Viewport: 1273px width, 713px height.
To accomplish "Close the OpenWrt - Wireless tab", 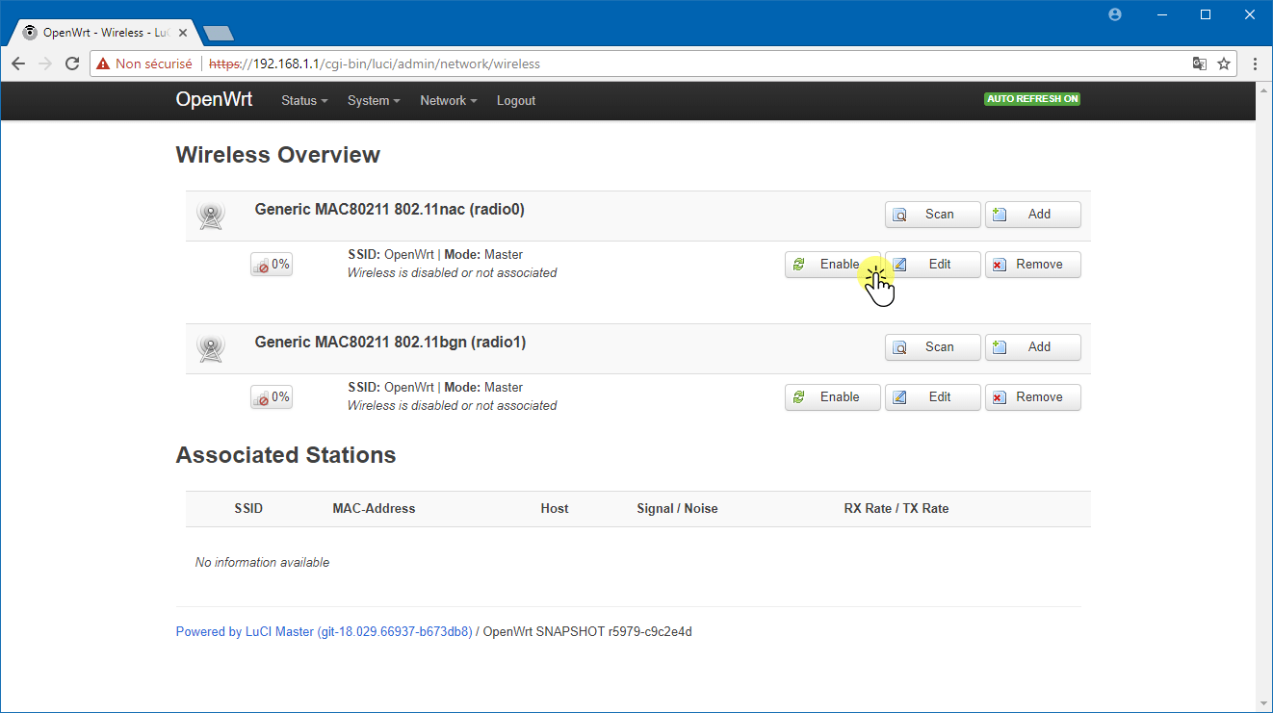I will pyautogui.click(x=183, y=33).
